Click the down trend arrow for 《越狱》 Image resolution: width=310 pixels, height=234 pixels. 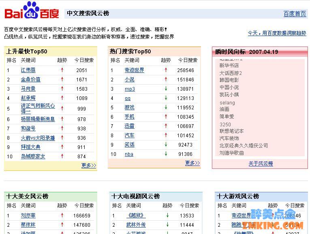click(167, 215)
